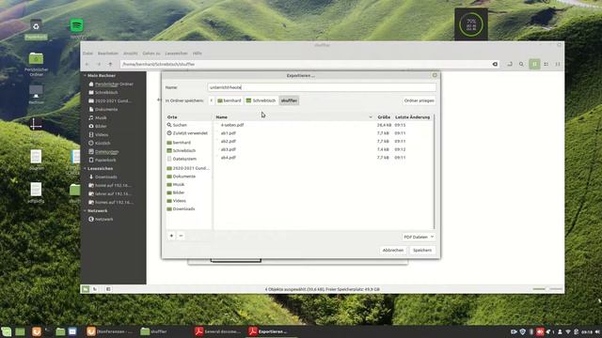Show tree view in file manager status bar
The image size is (602, 338).
click(x=95, y=289)
